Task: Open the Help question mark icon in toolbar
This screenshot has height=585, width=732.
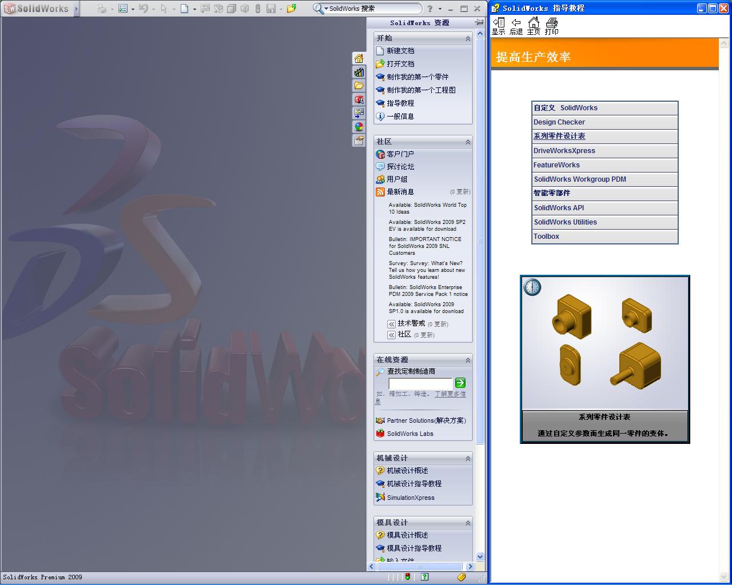Action: click(x=430, y=9)
